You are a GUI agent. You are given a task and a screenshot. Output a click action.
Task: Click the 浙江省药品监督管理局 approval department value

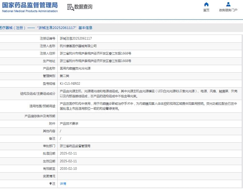pos(75,146)
